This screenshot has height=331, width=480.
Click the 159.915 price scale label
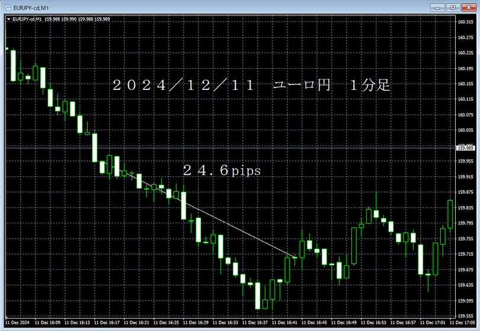point(465,176)
